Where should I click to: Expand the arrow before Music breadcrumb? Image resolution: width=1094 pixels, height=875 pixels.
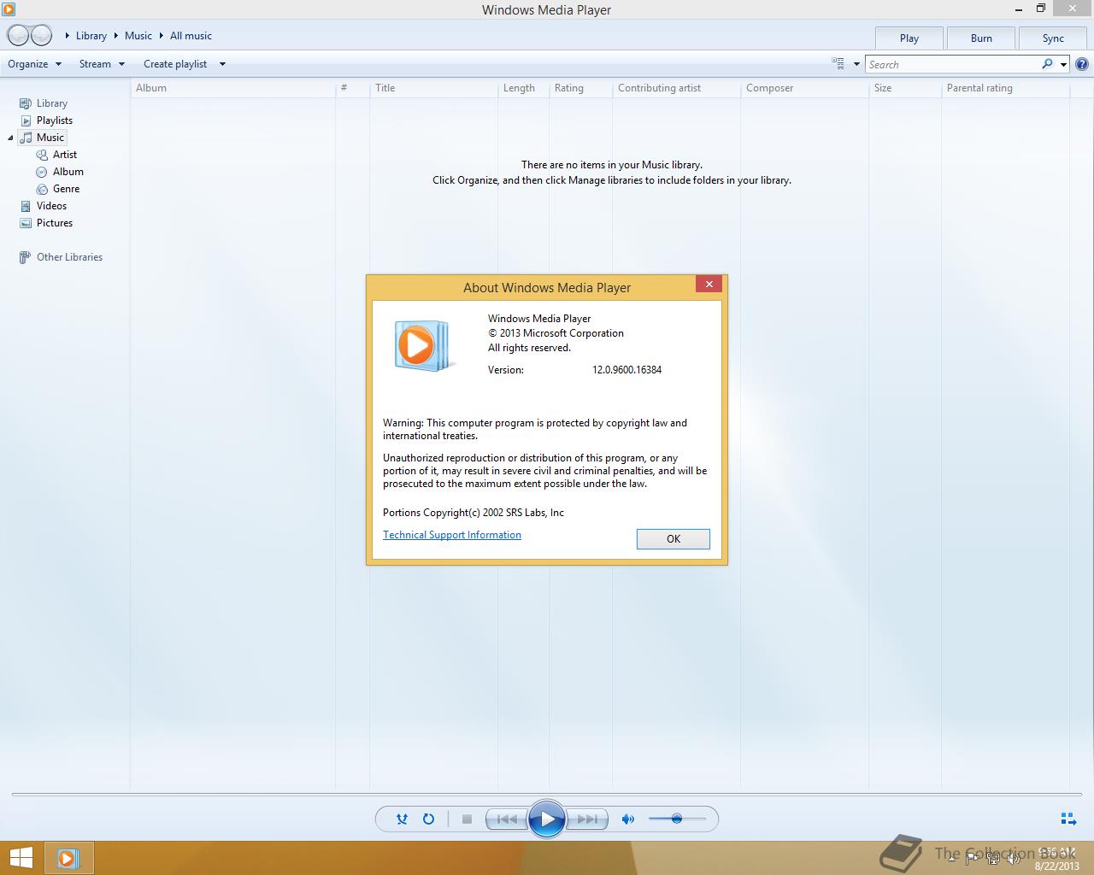point(115,36)
